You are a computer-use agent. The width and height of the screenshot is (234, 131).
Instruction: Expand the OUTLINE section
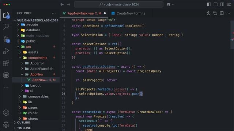point(36,123)
